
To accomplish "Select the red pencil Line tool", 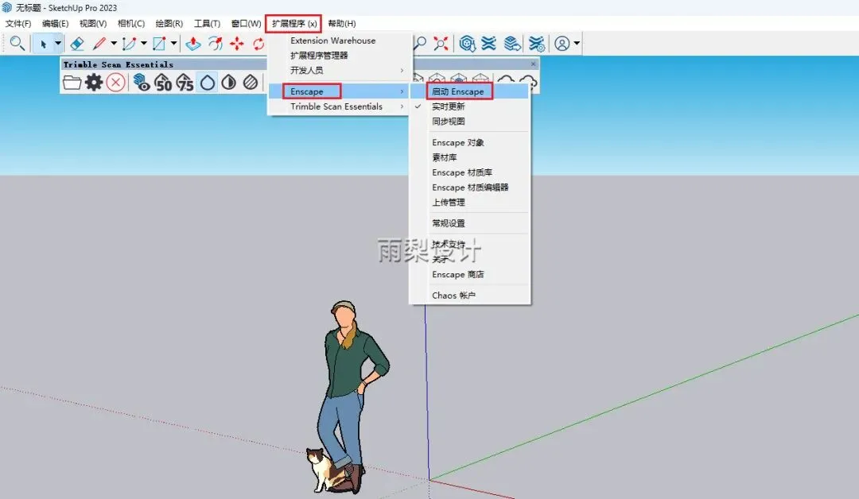I will click(x=99, y=44).
